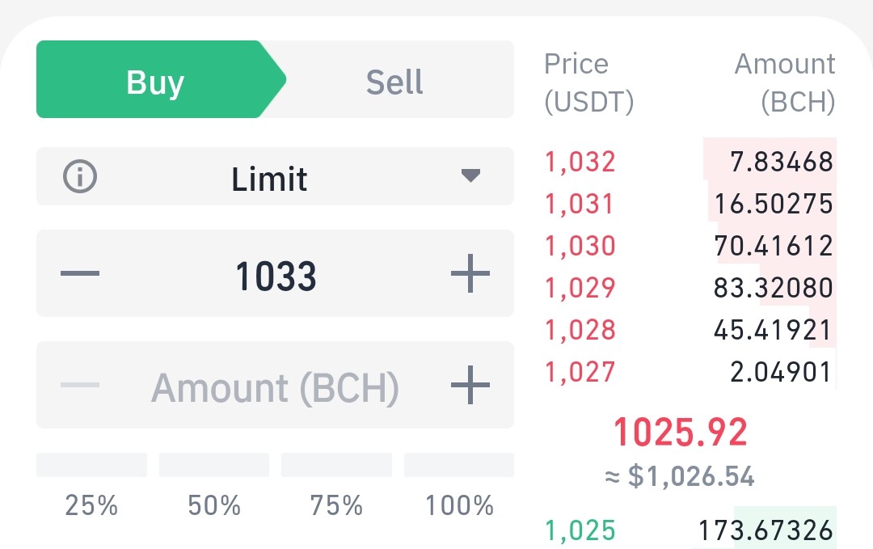Tap the last price 1025.92
The width and height of the screenshot is (873, 549).
pyautogui.click(x=680, y=432)
